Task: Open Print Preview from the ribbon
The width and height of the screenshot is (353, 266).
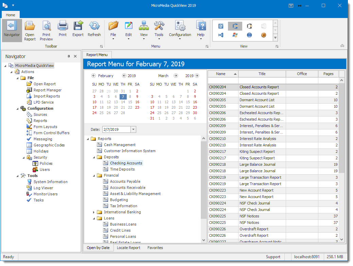Action: [x=47, y=30]
